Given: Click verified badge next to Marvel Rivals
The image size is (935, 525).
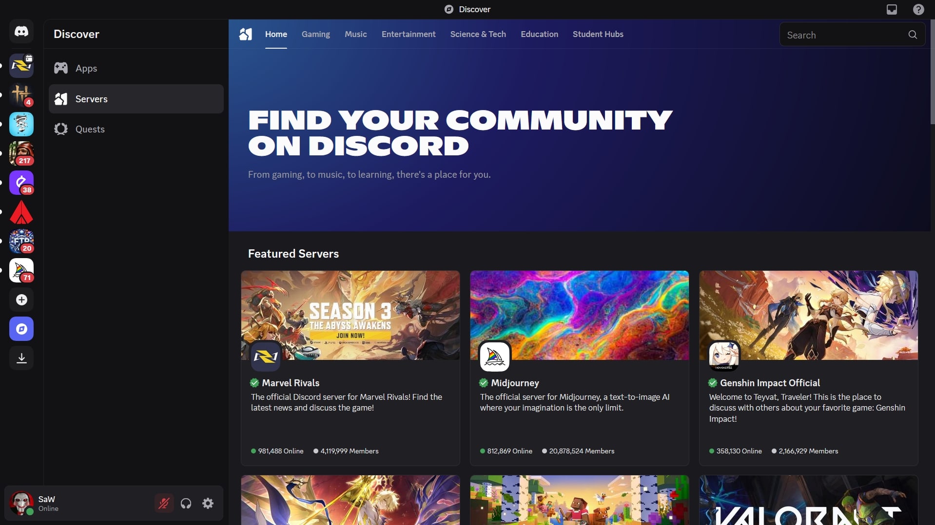Looking at the screenshot, I should tap(254, 383).
